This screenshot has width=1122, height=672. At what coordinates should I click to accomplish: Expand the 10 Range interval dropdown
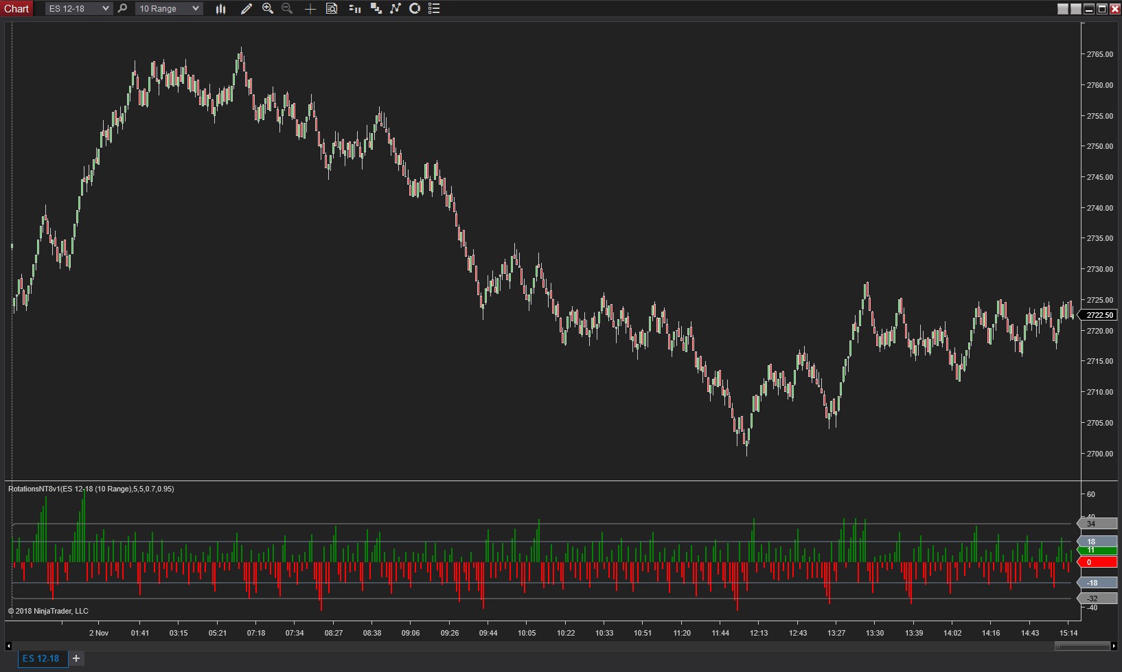pos(169,8)
